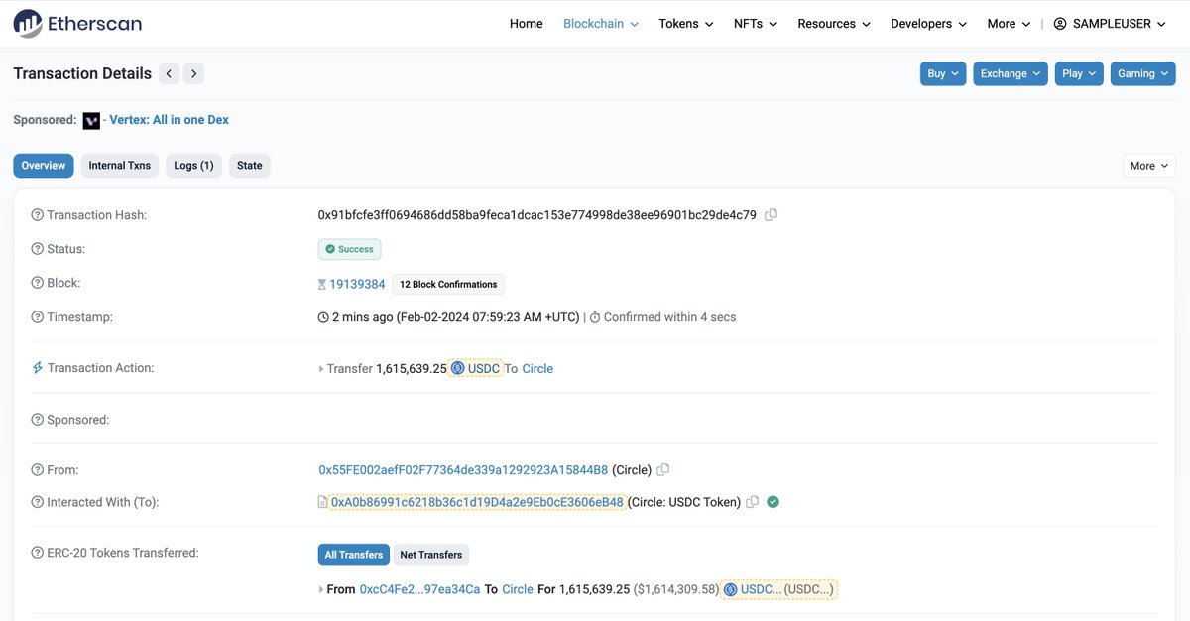Open sender address 0xcC4Fe2...97ea34Ca

tap(419, 589)
